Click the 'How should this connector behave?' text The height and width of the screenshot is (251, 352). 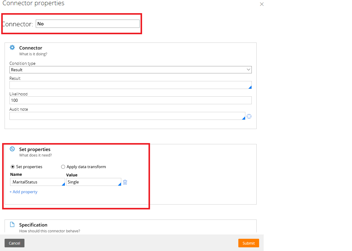coord(50,231)
